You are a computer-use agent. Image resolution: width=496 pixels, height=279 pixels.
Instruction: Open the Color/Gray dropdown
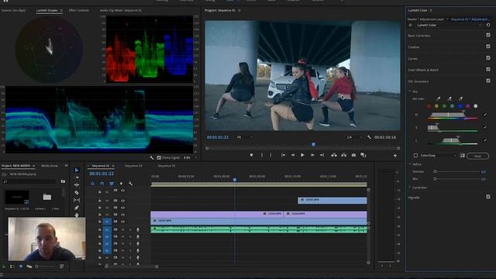[x=439, y=156]
